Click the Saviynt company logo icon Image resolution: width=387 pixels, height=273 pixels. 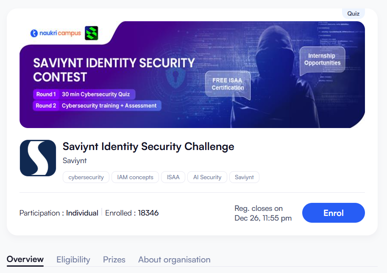click(38, 158)
